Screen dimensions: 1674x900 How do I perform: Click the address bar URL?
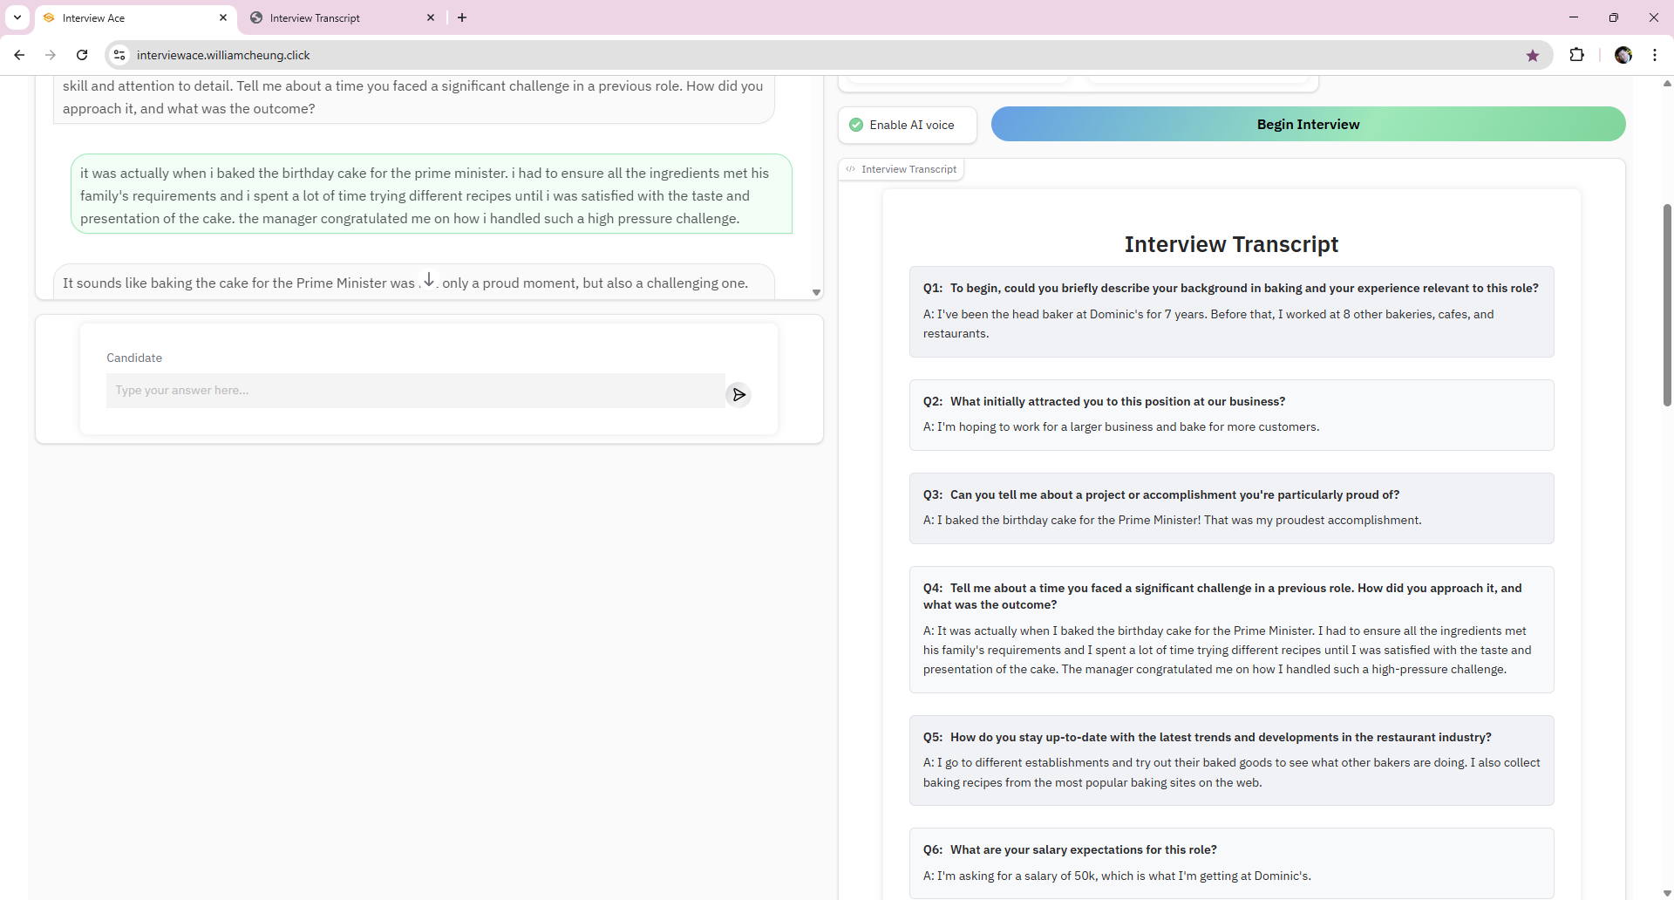[x=223, y=55]
